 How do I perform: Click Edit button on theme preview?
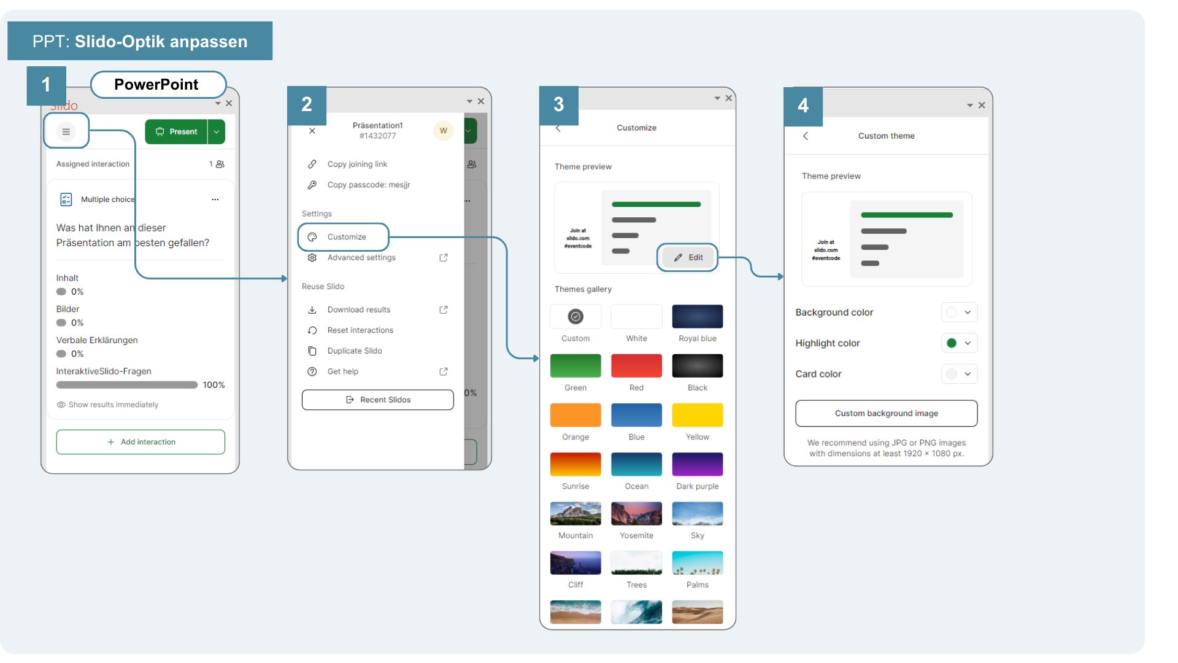pos(688,257)
